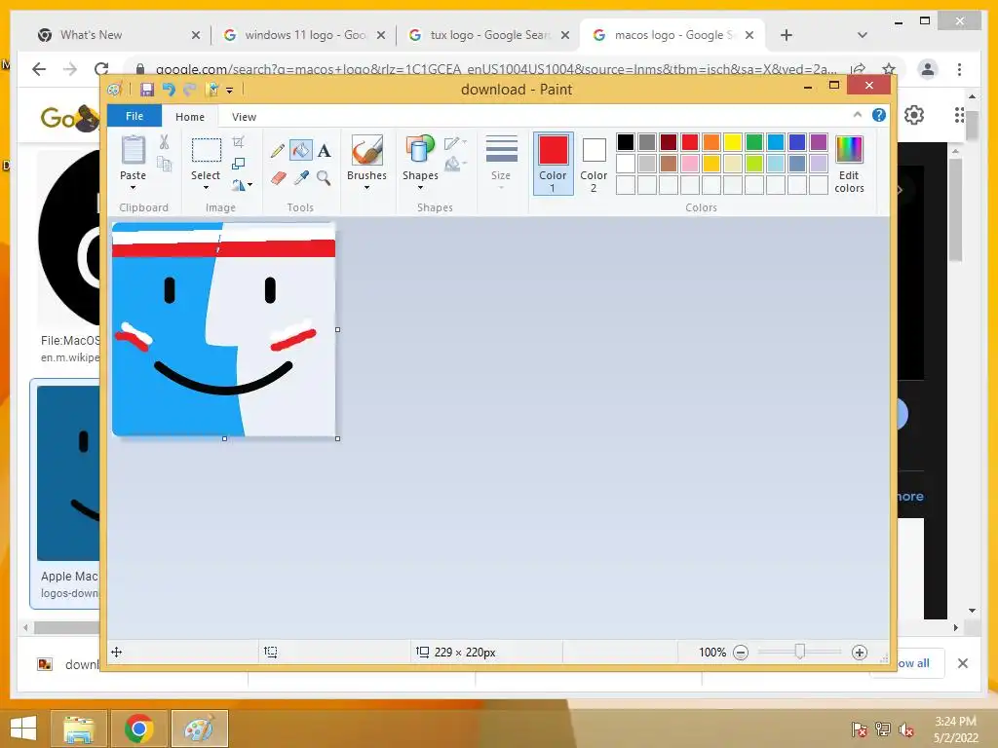998x748 pixels.
Task: Click the Copy icon in Clipboard group
Action: point(164,164)
